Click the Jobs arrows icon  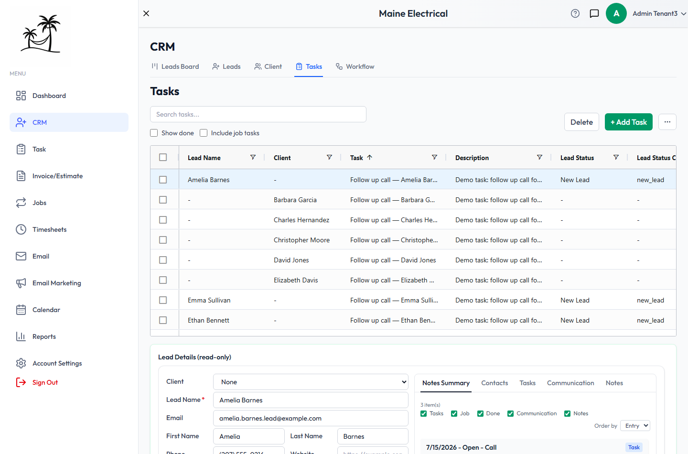(21, 203)
